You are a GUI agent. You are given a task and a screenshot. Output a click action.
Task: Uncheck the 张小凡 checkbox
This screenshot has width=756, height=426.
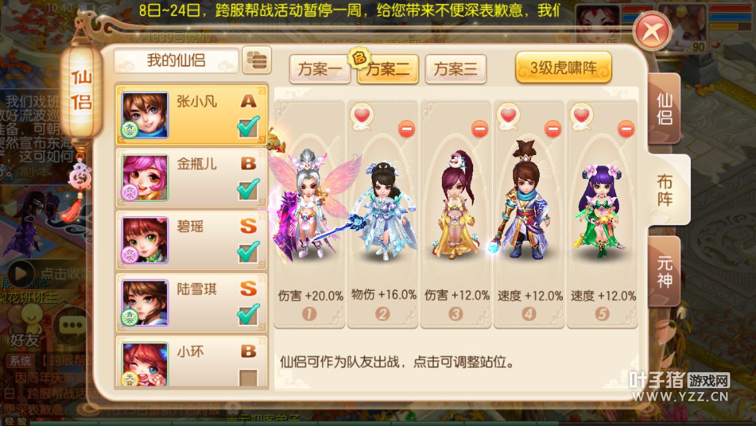248,127
